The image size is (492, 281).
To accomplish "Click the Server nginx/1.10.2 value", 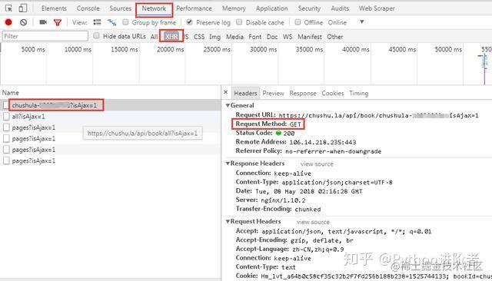I will pyautogui.click(x=283, y=200).
